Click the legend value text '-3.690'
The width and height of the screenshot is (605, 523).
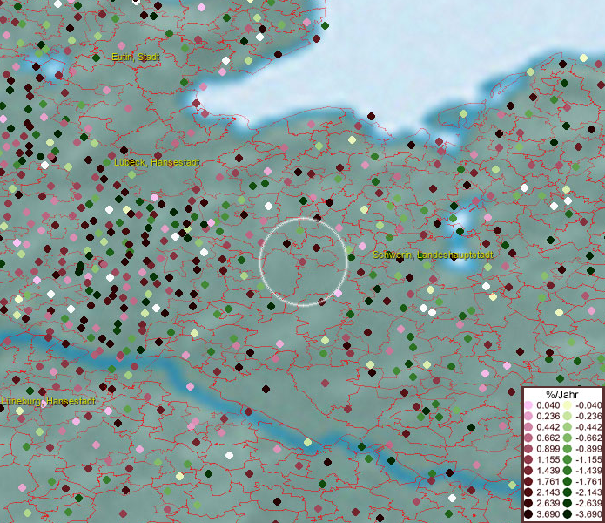588,514
